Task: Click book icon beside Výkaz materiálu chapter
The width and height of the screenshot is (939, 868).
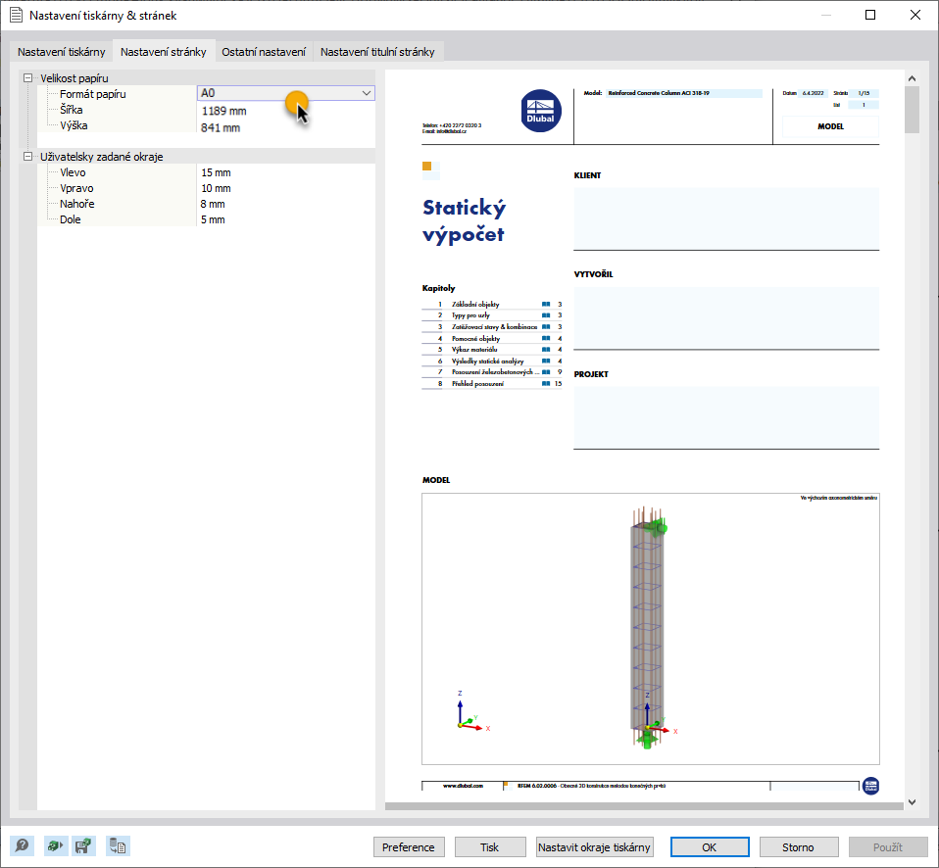Action: (546, 350)
